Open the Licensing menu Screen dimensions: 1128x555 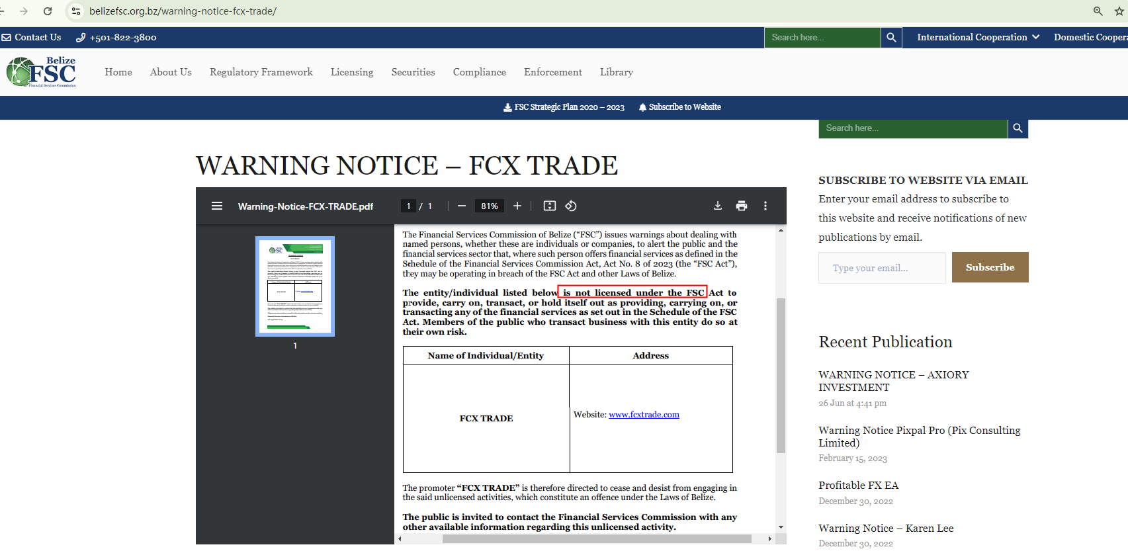[352, 72]
